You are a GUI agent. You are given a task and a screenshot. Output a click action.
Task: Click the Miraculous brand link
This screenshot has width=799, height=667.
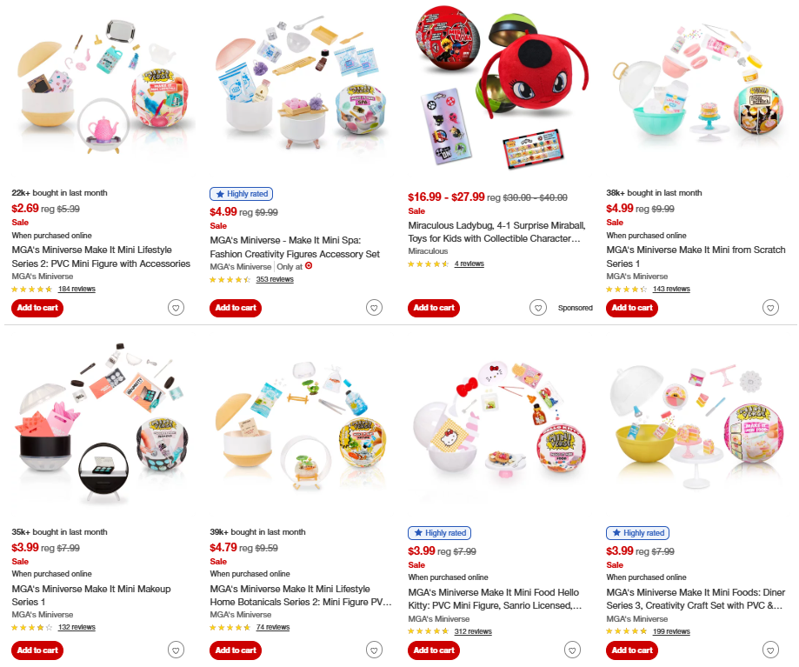point(428,251)
